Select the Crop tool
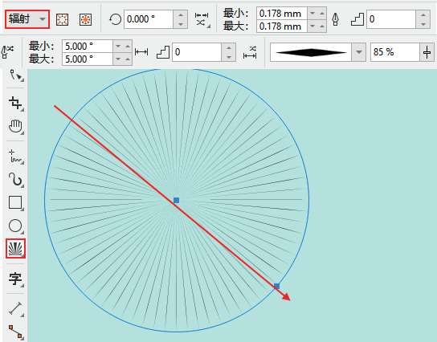The image size is (437, 342). [15, 103]
